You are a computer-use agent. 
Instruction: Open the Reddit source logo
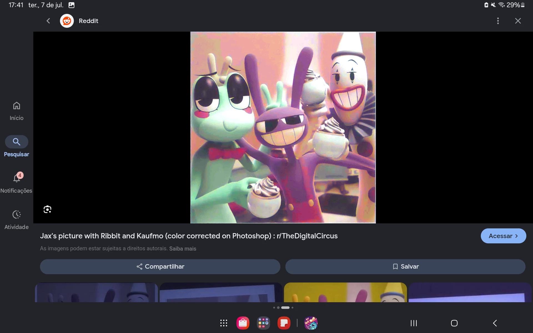click(67, 21)
